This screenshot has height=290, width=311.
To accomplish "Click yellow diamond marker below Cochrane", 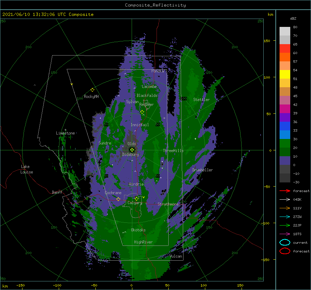I will pyautogui.click(x=118, y=199).
